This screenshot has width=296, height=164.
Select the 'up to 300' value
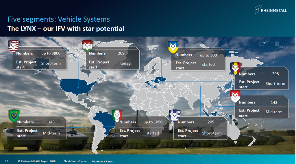tap(208, 55)
